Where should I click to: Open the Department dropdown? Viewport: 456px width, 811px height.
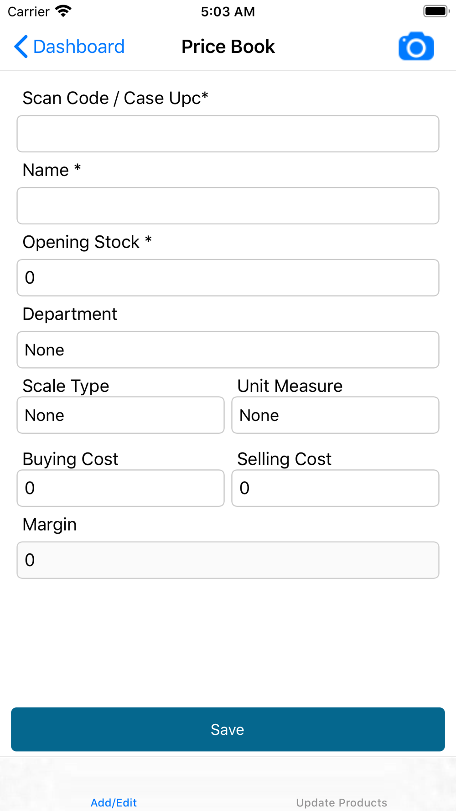pyautogui.click(x=228, y=350)
